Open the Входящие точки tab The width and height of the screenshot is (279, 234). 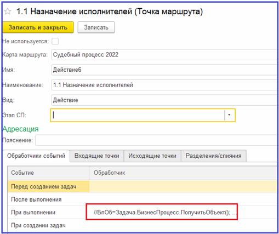coord(97,156)
